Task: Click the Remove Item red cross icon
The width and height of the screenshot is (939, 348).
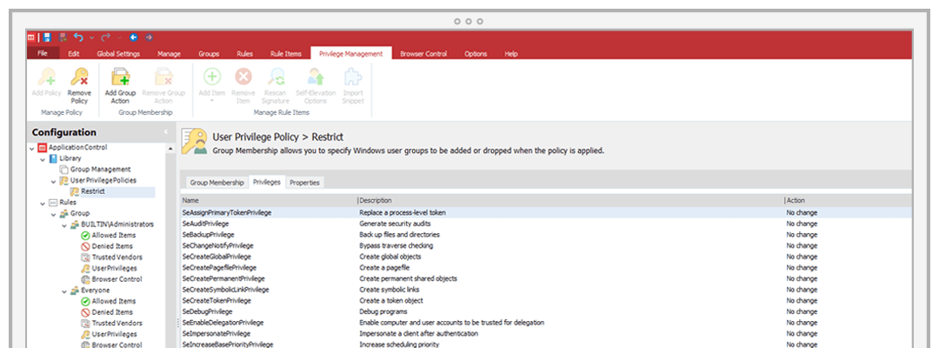Action: [243, 76]
